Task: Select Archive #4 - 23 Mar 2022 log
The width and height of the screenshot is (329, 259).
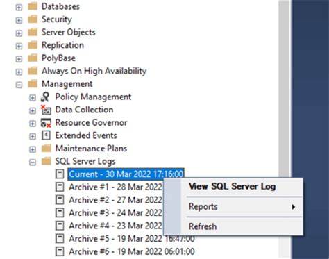Action: pyautogui.click(x=115, y=226)
